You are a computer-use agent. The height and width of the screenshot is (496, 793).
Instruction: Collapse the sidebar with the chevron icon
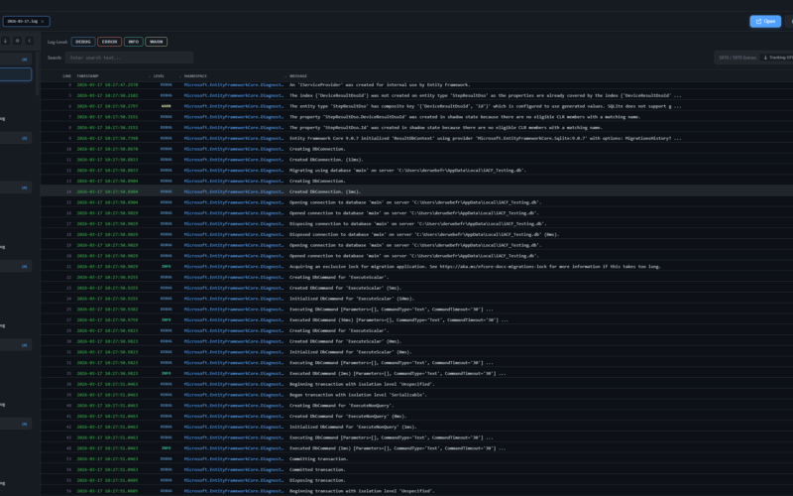click(x=30, y=41)
